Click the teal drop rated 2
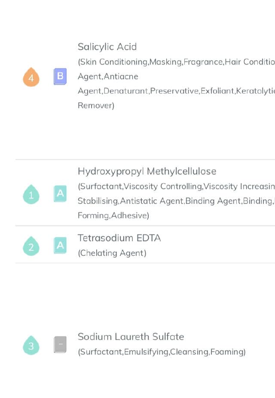The height and width of the screenshot is (398, 275). coord(31,246)
